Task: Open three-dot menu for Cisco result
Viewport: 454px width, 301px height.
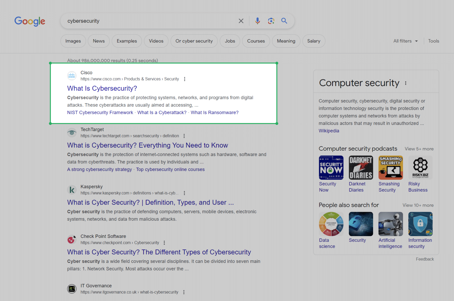Action: pos(184,79)
